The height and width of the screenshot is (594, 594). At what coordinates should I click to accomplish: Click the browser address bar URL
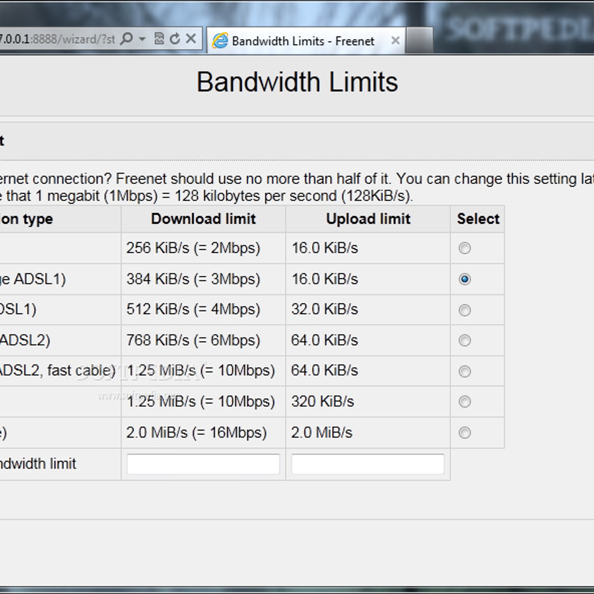pos(58,39)
